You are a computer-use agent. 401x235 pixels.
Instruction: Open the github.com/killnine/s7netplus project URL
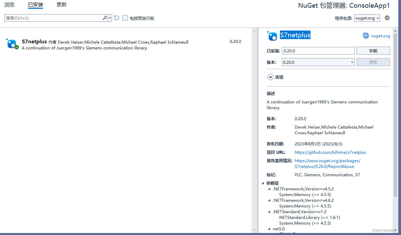pos(330,152)
